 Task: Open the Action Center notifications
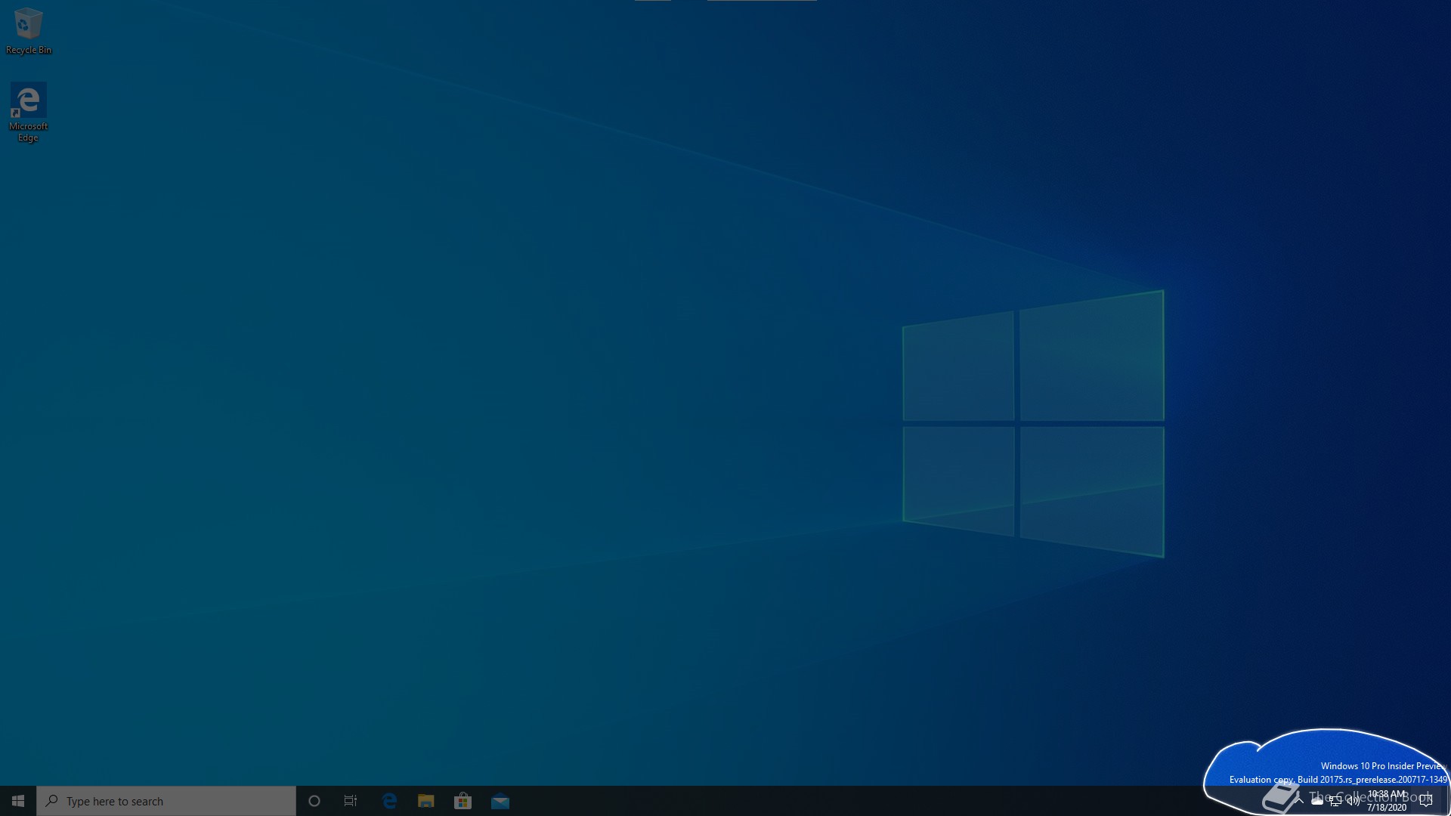[1426, 801]
